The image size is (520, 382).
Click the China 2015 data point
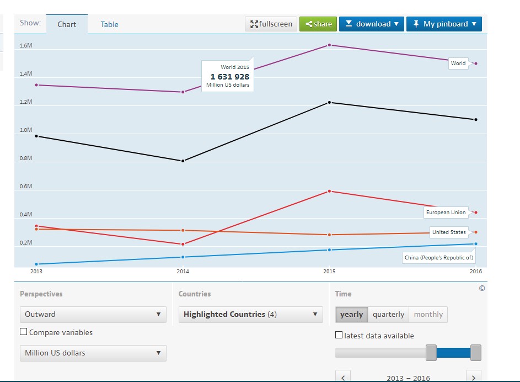(x=329, y=250)
